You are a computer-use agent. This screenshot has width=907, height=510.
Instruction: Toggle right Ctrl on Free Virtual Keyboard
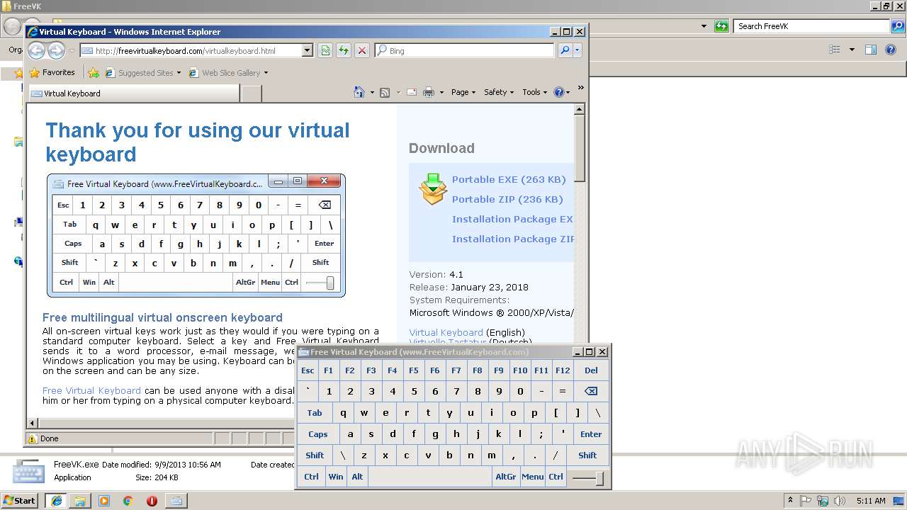point(556,477)
